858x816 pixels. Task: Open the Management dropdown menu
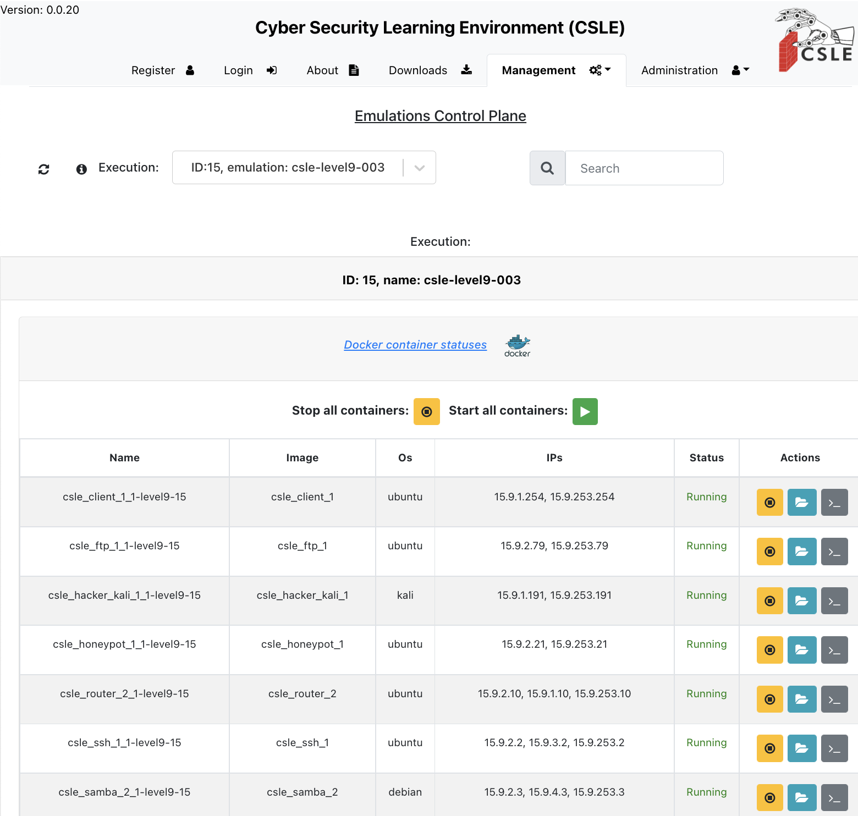(555, 70)
